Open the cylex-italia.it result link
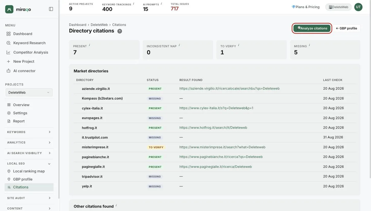The height and width of the screenshot is (211, 371). click(216, 108)
